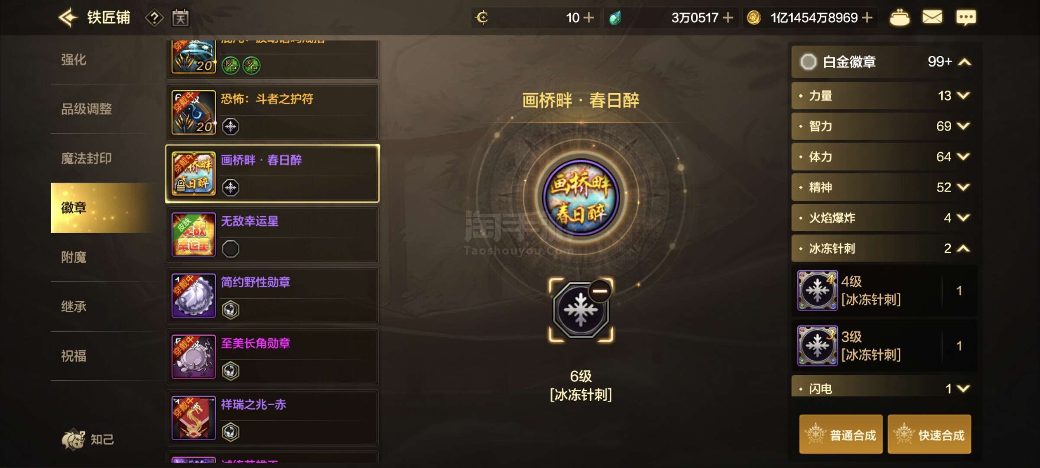Screen dimensions: 1040x468
Task: Click the empty emblem slot under 无敌幸运星
Action: (231, 249)
